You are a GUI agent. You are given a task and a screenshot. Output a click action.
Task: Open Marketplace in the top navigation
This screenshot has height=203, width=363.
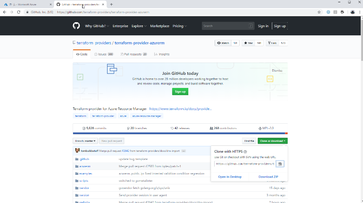tap(160, 26)
